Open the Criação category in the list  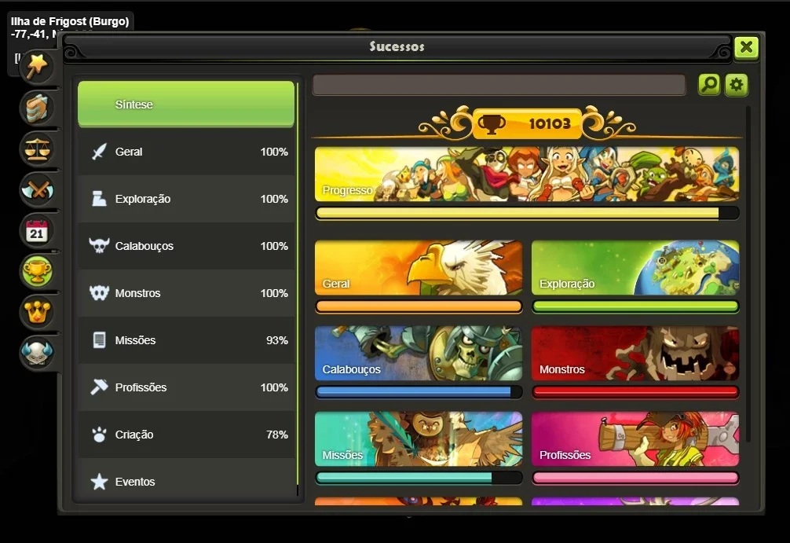(186, 434)
